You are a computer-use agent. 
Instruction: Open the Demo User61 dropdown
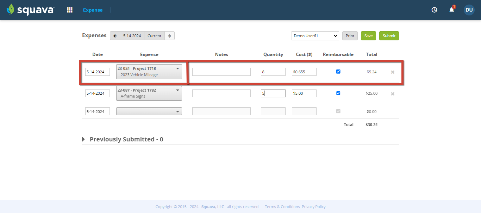315,35
